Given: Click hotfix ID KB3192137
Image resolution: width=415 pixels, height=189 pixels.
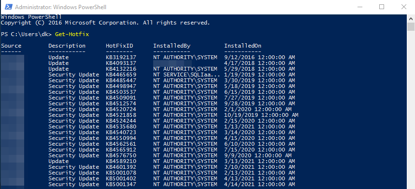Looking at the screenshot, I should 121,57.
